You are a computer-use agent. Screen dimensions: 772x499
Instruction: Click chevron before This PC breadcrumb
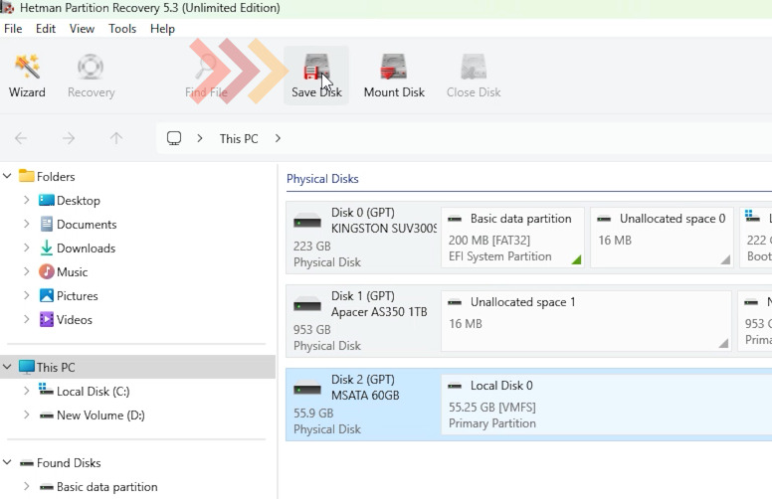point(199,138)
